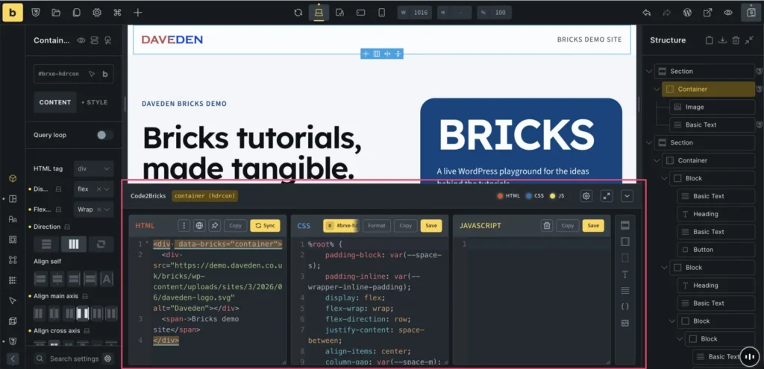This screenshot has height=369, width=764.
Task: Click the code brackets icon in Code2Bricks sidebar
Action: (625, 306)
